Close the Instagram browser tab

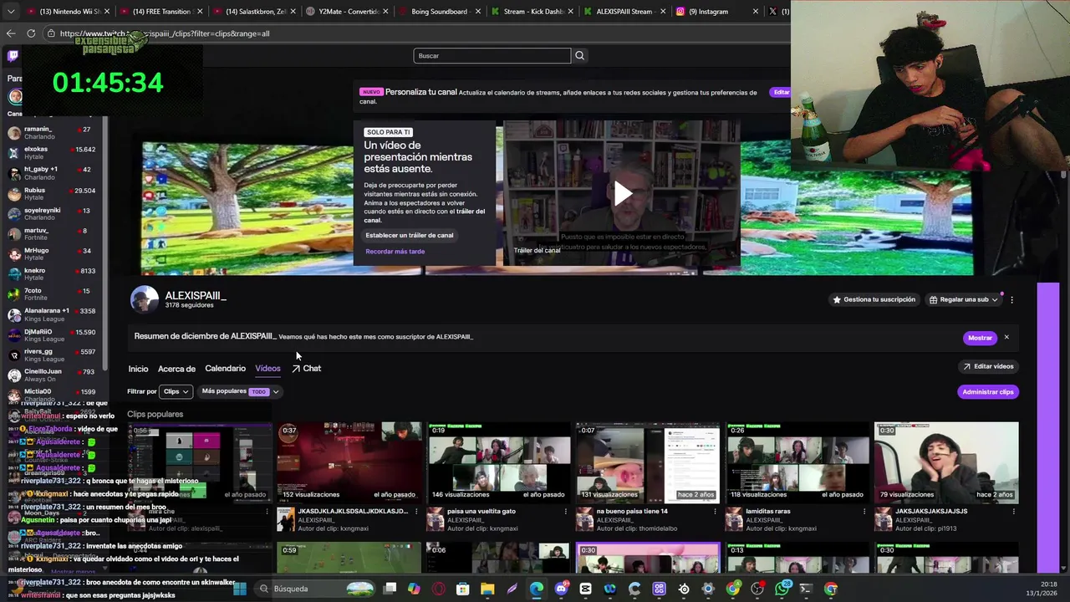(756, 12)
